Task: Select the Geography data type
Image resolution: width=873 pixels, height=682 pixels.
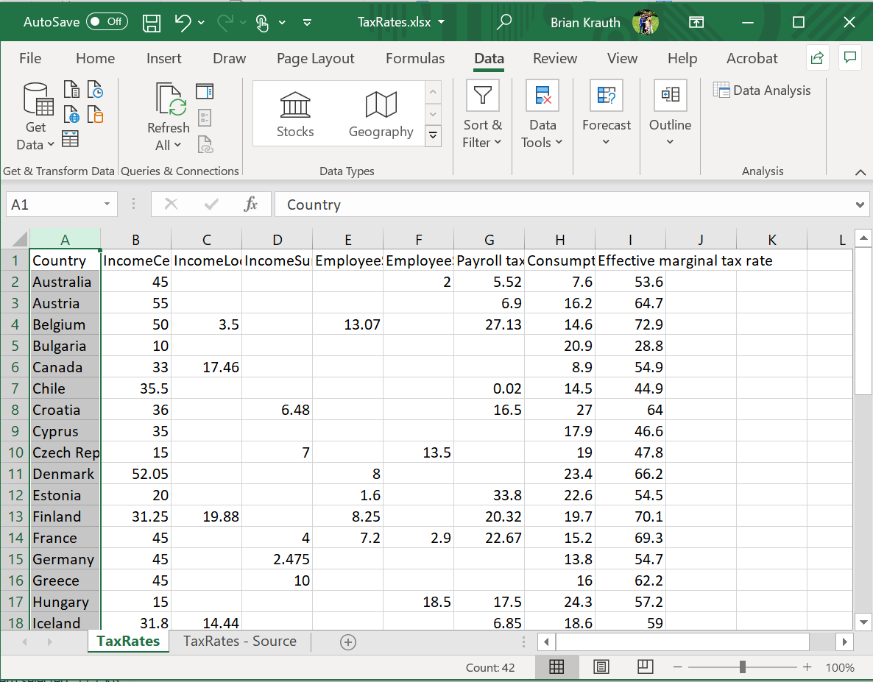Action: click(x=381, y=114)
